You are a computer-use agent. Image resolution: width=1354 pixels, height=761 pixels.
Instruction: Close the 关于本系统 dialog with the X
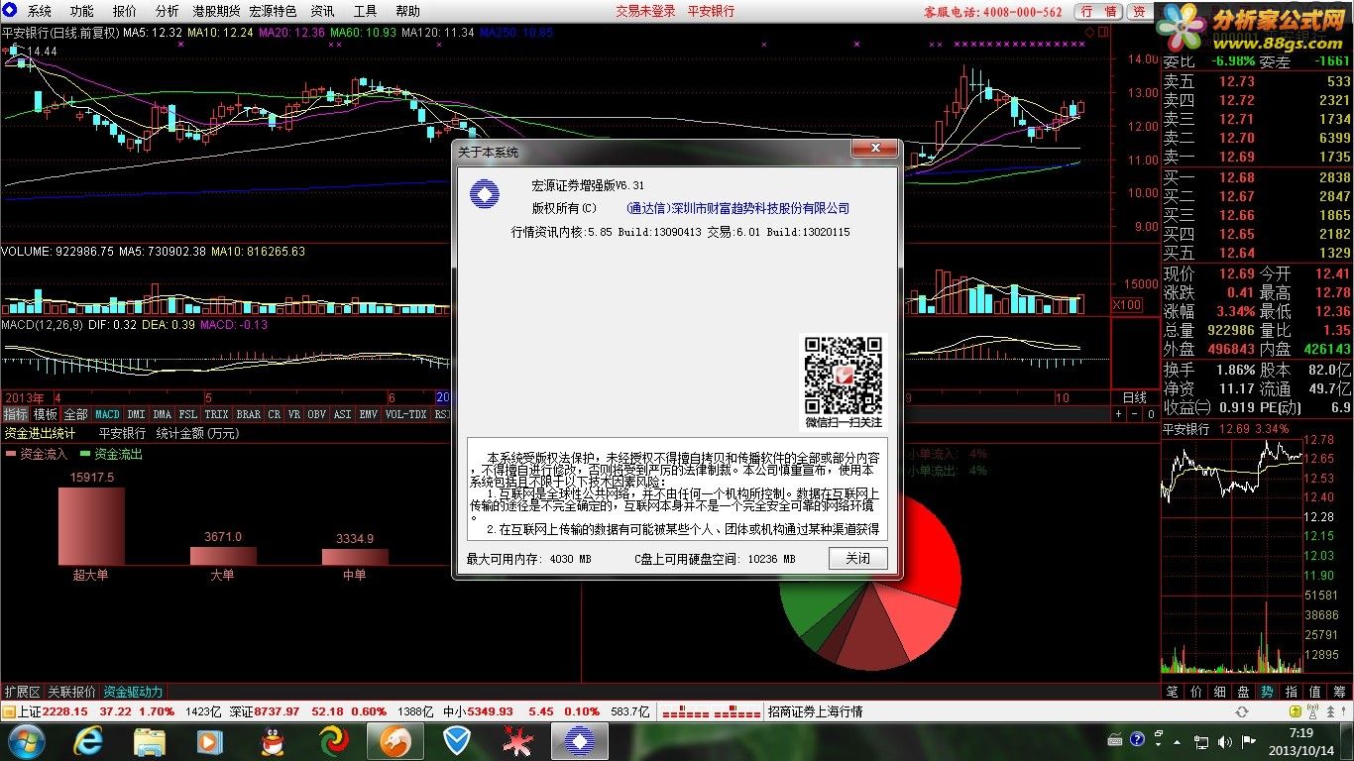876,149
